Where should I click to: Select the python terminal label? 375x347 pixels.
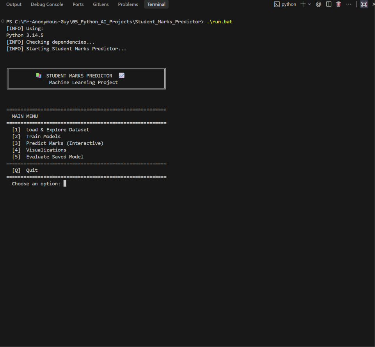click(x=289, y=4)
